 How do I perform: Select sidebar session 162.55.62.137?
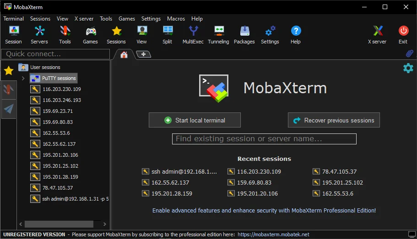pos(53,144)
